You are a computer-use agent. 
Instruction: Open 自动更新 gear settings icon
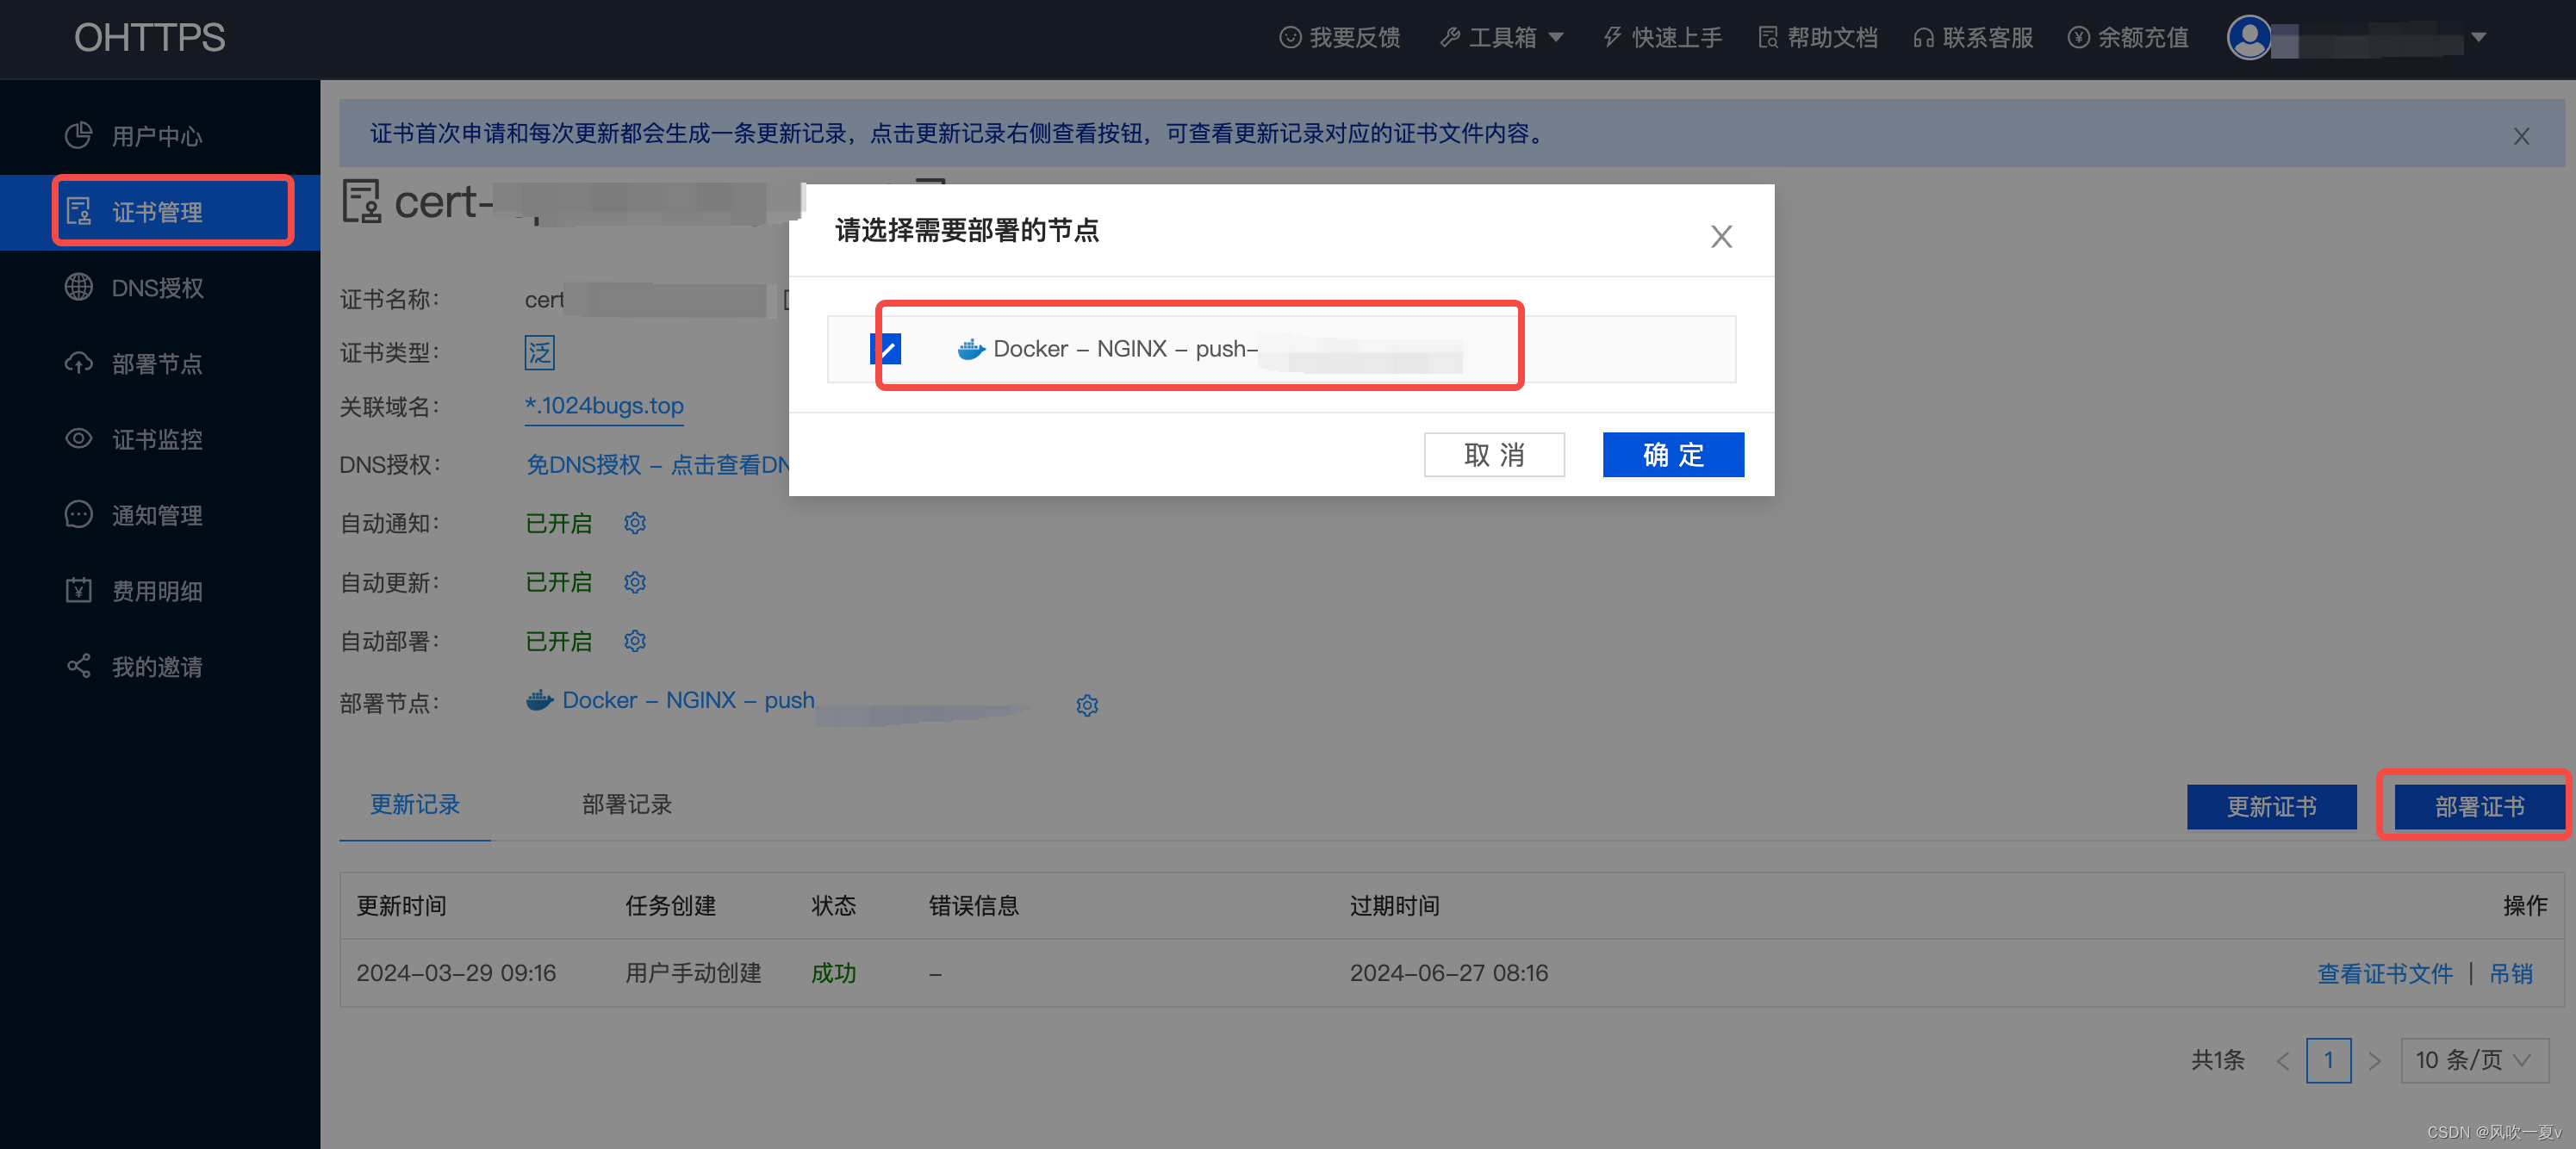[x=635, y=582]
